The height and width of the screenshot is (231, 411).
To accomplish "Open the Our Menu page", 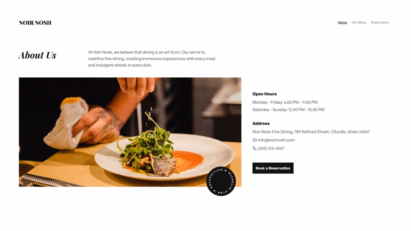I will coord(359,23).
